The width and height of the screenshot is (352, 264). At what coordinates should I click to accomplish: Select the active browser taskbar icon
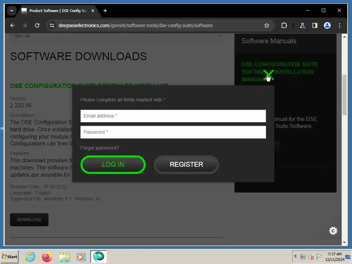point(99,256)
